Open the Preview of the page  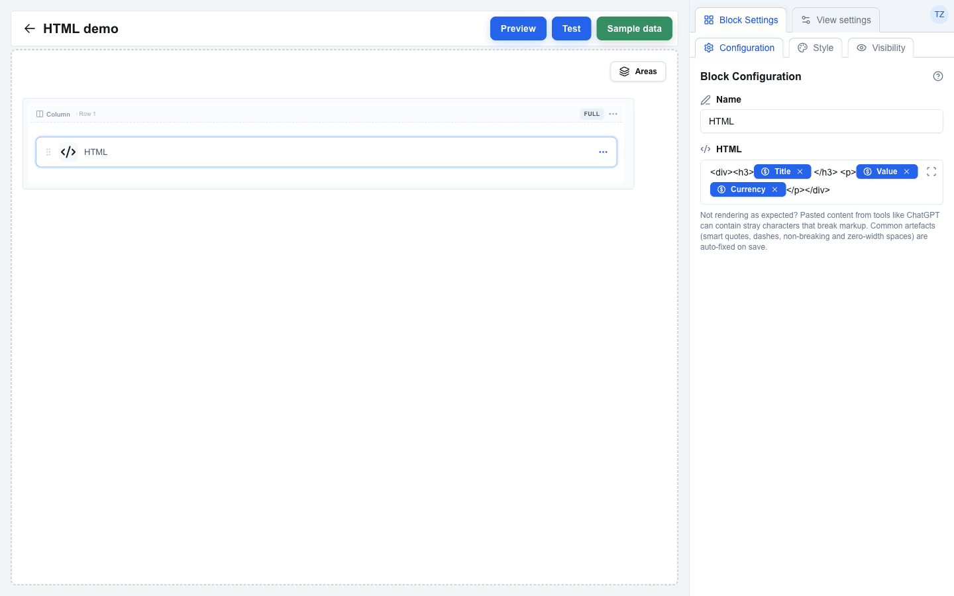(x=518, y=28)
